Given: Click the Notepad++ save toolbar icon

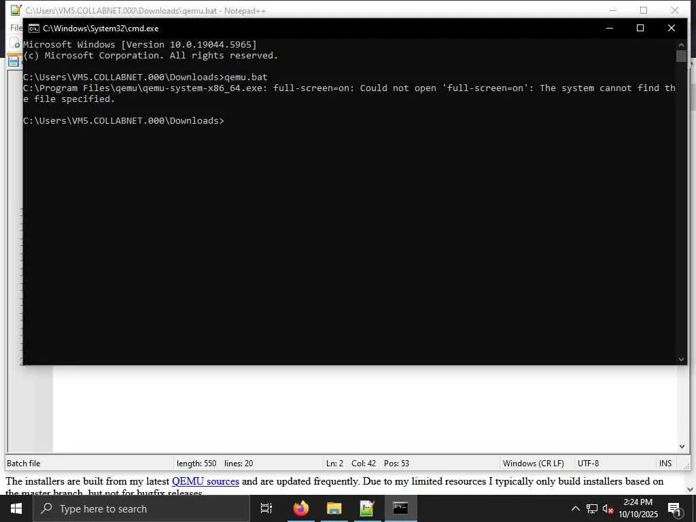Looking at the screenshot, I should [x=14, y=61].
